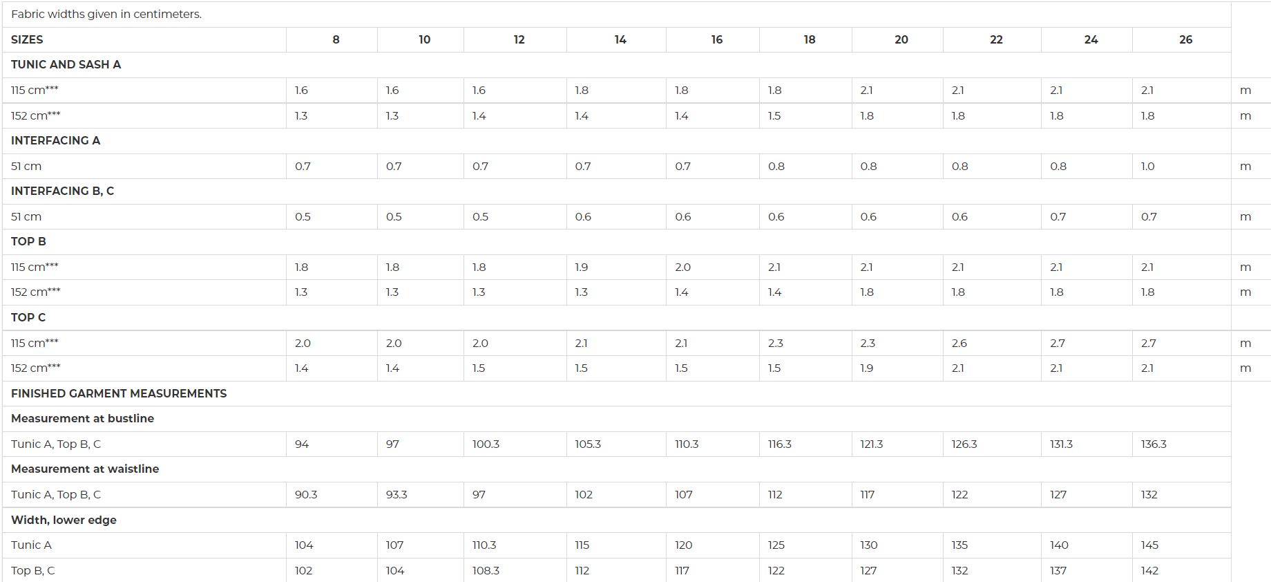1271x582 pixels.
Task: Click the Measurement at bustline label
Action: pyautogui.click(x=82, y=419)
